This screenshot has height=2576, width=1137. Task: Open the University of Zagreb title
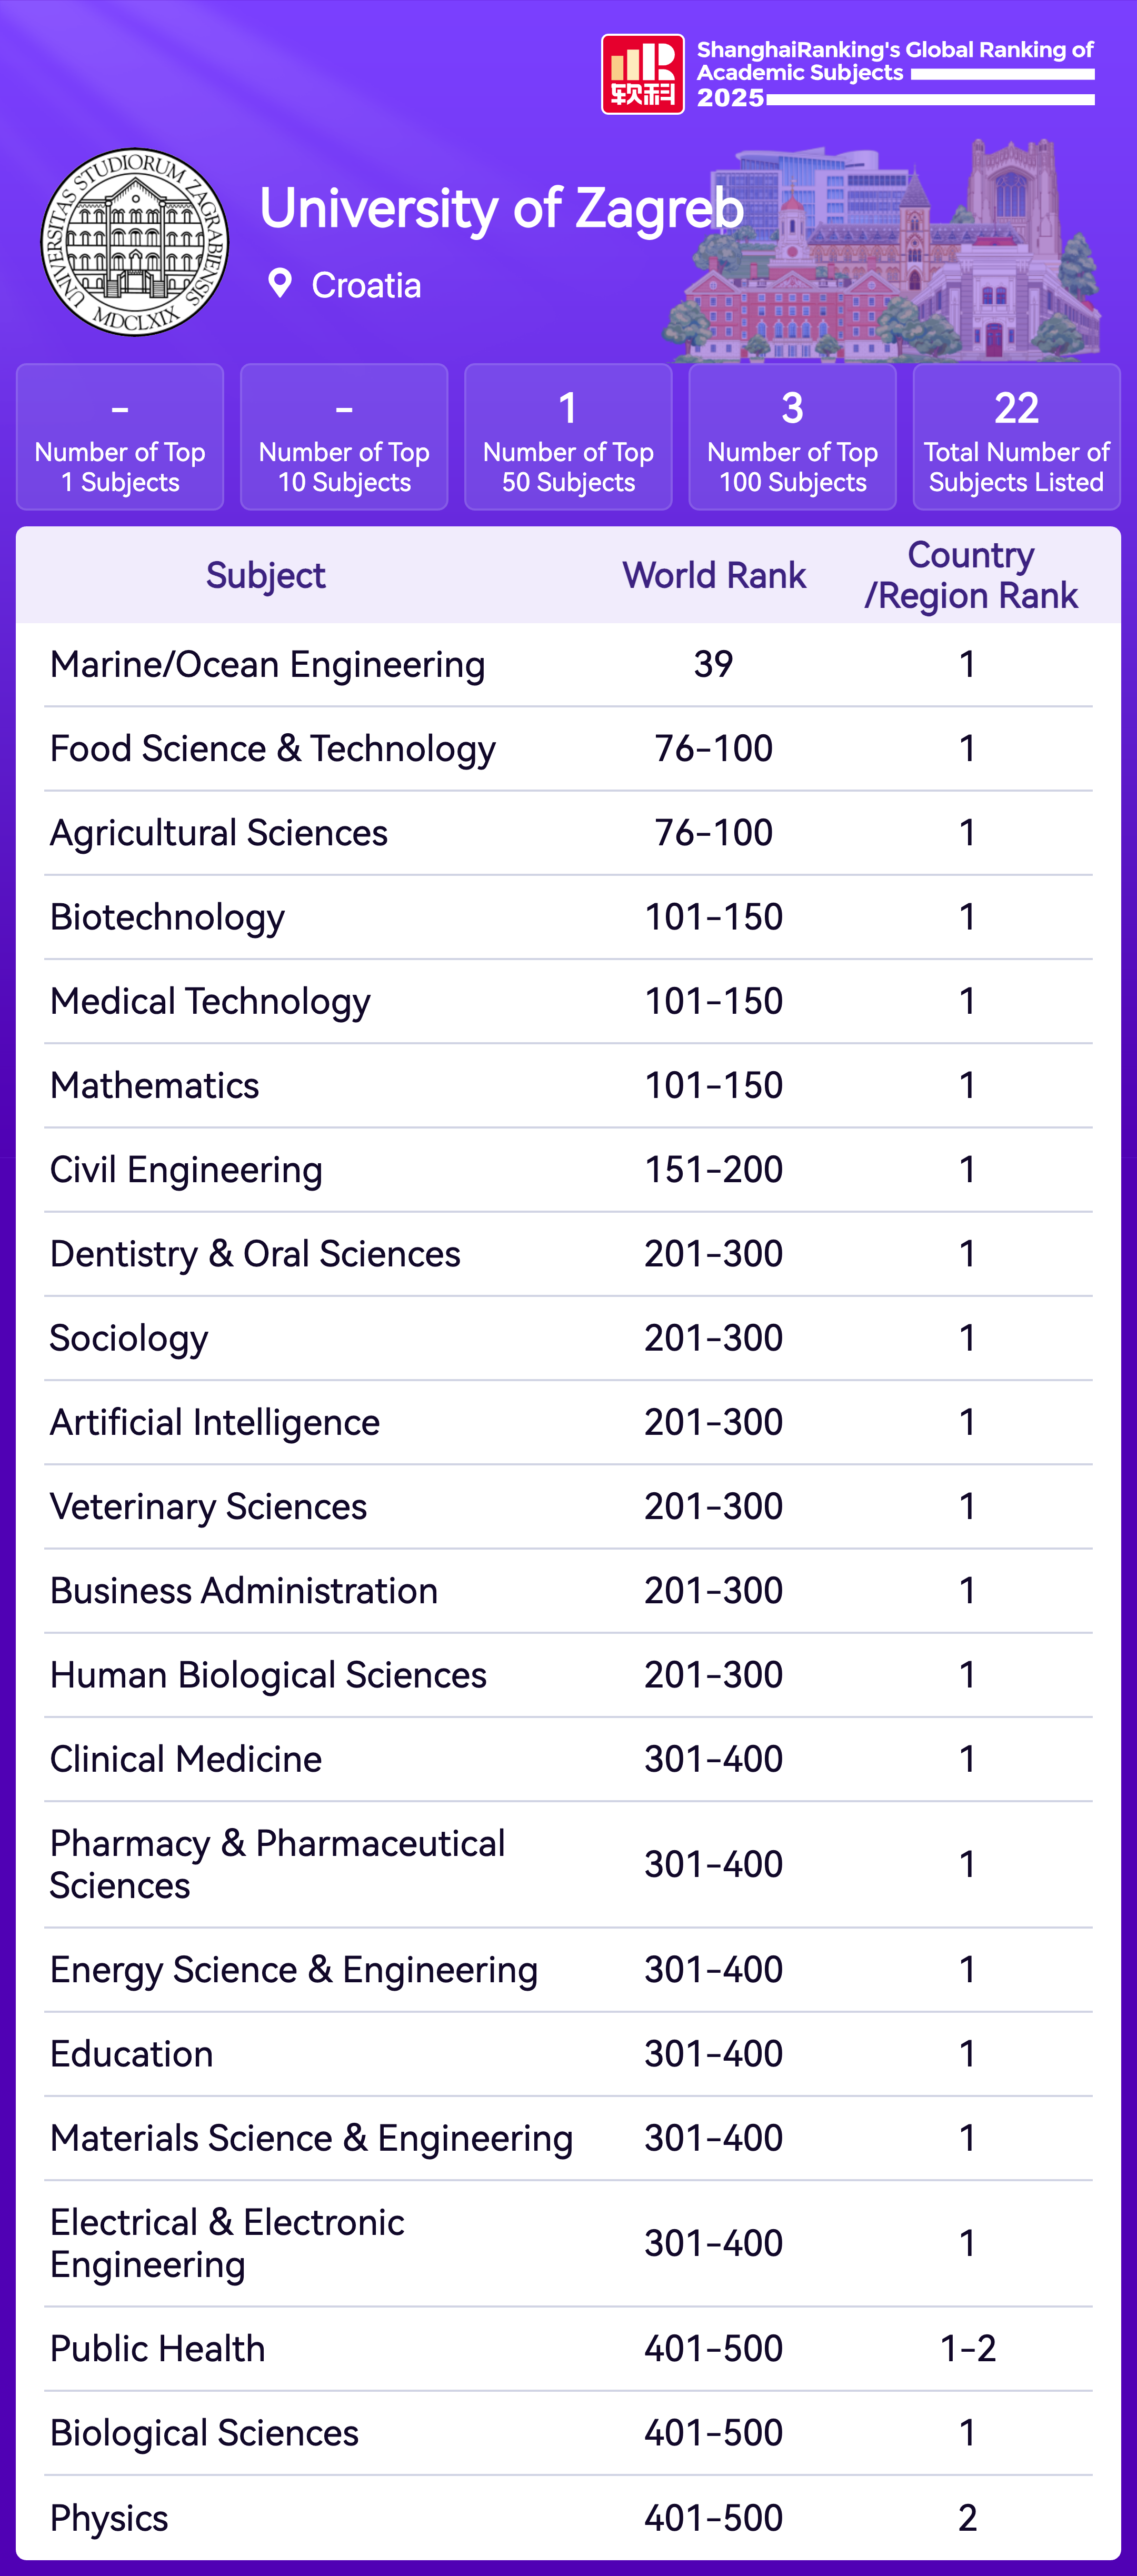[501, 208]
